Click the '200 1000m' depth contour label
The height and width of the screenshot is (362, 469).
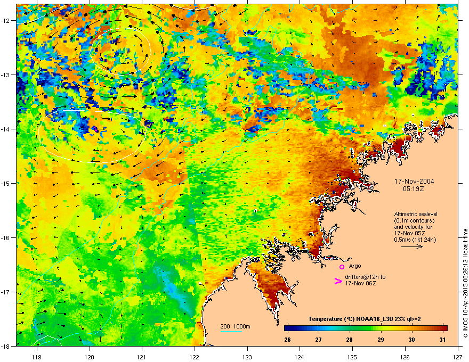[235, 326]
